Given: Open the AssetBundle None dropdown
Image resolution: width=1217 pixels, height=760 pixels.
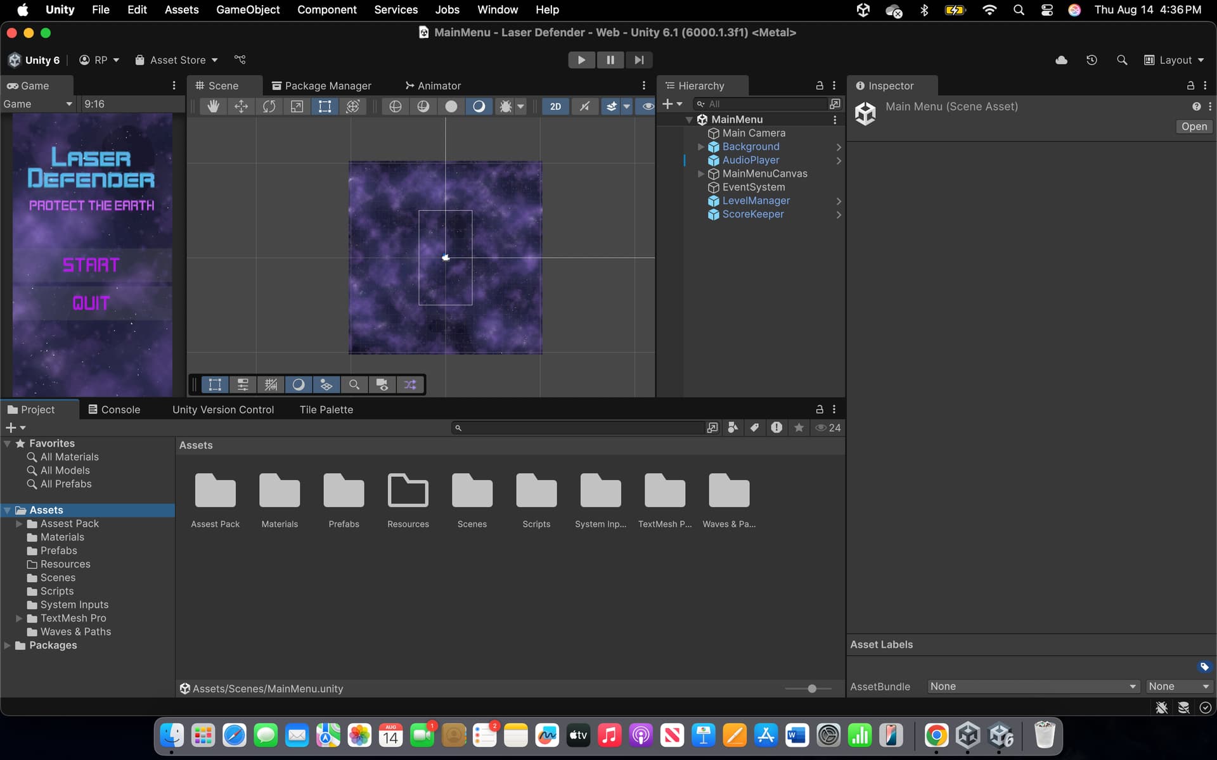Looking at the screenshot, I should point(1033,687).
